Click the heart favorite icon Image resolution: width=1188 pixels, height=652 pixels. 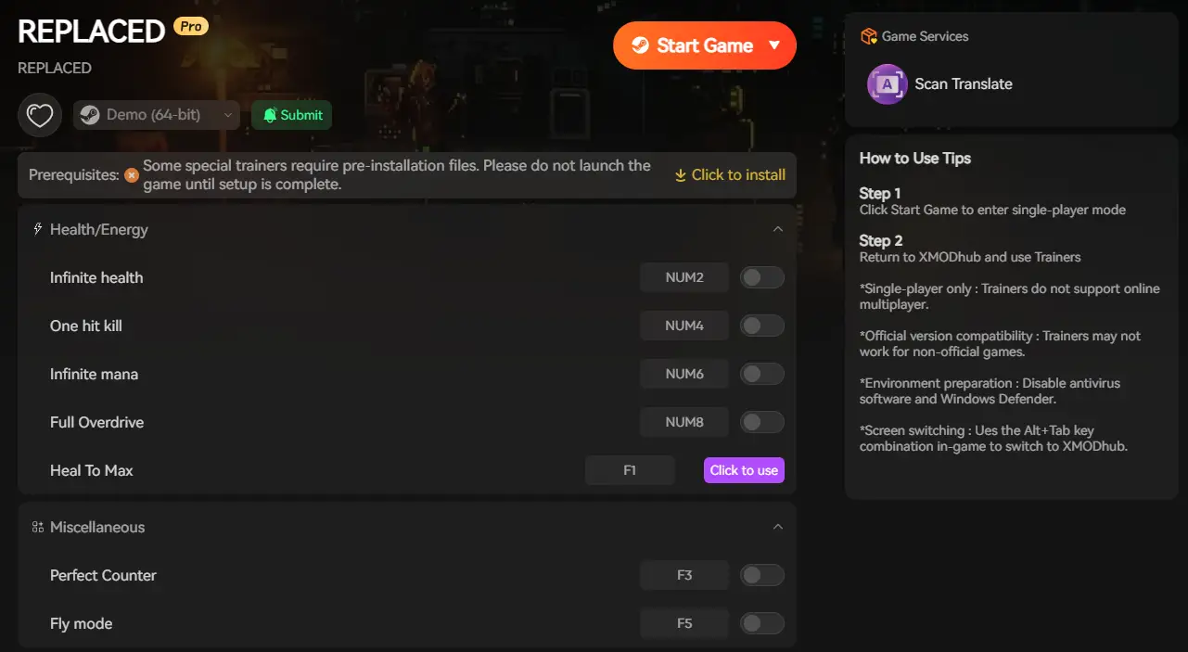[39, 115]
